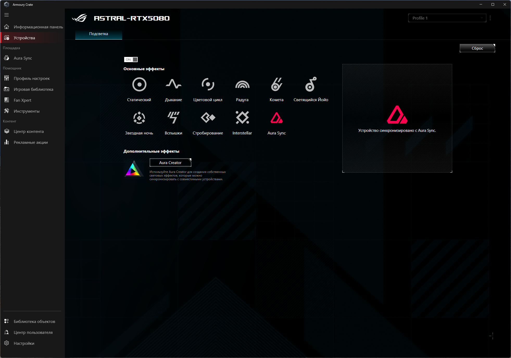This screenshot has height=358, width=511.
Task: Pick the Rainbow lighting effect icon
Action: (242, 84)
